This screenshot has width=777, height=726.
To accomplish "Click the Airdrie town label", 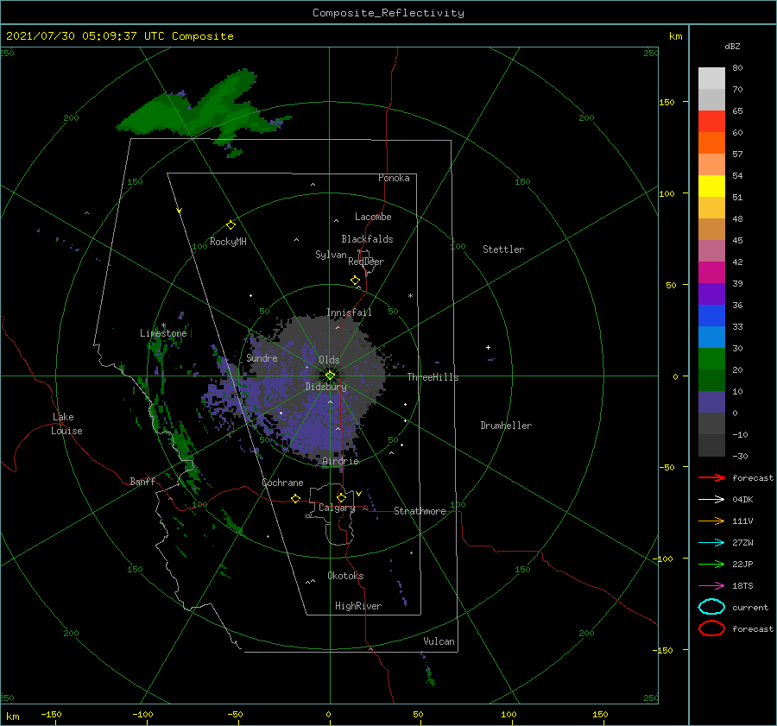I will click(340, 461).
